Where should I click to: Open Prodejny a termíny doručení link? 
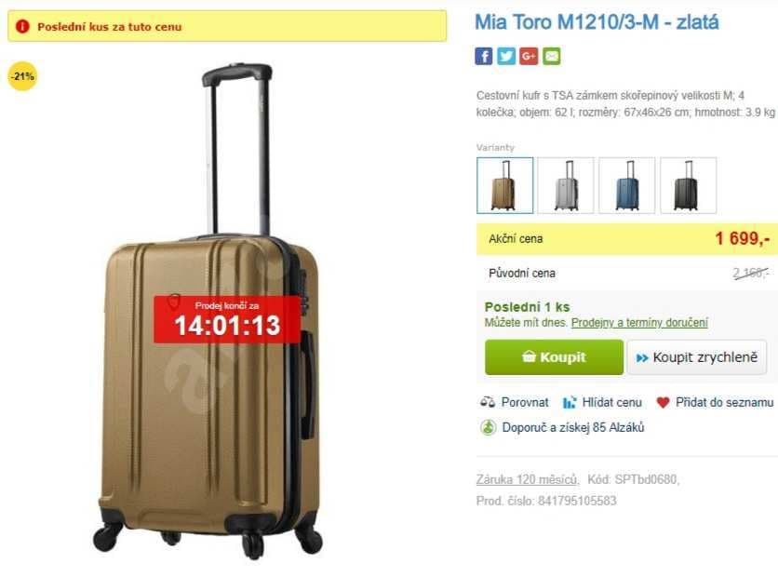pyautogui.click(x=639, y=323)
